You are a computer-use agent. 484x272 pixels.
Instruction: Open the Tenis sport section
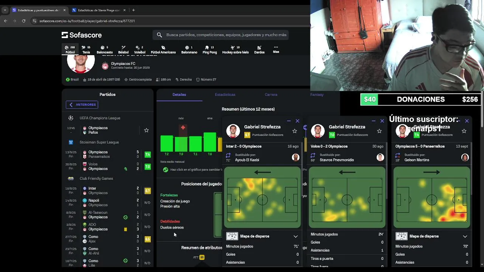86,49
